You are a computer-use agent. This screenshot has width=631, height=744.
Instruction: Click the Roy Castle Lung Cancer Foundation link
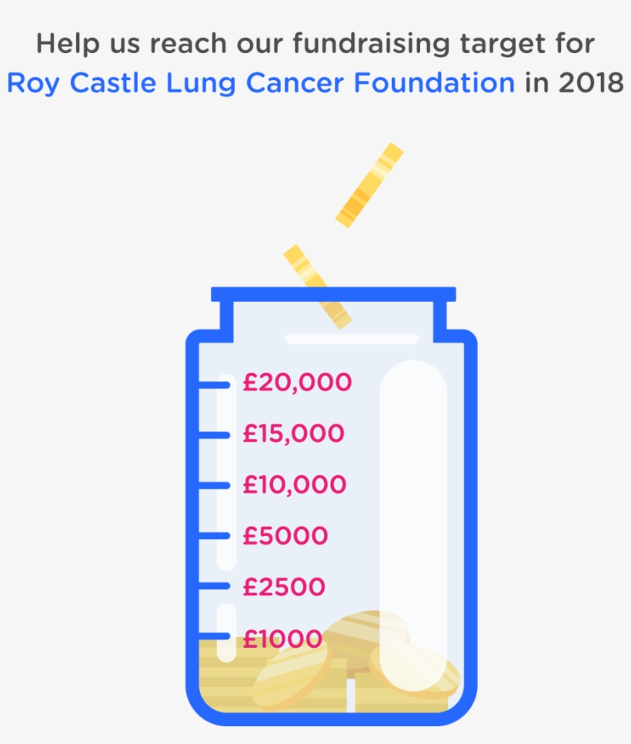pyautogui.click(x=261, y=82)
